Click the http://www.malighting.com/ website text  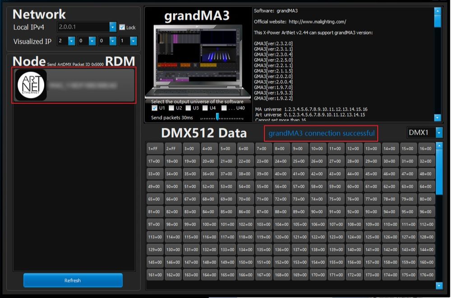click(317, 22)
